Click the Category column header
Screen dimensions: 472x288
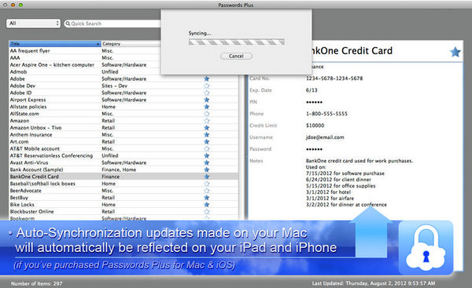tap(111, 44)
